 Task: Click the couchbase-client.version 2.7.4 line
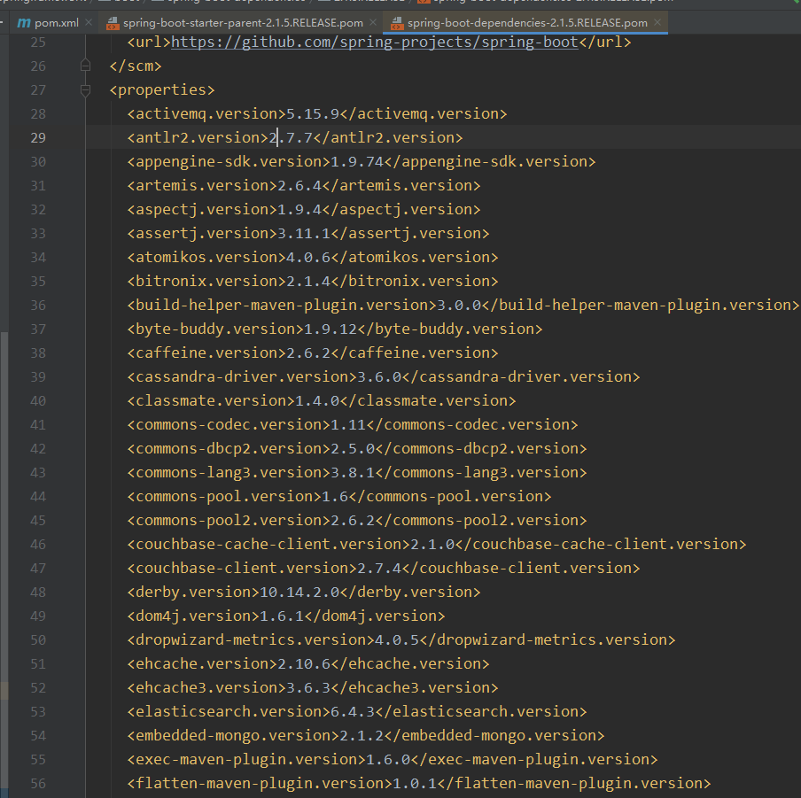point(384,569)
